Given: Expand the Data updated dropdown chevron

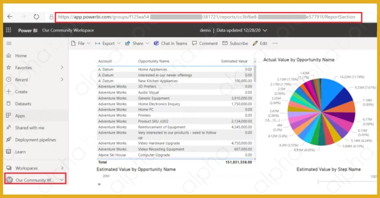Looking at the screenshot, I should coord(265,31).
